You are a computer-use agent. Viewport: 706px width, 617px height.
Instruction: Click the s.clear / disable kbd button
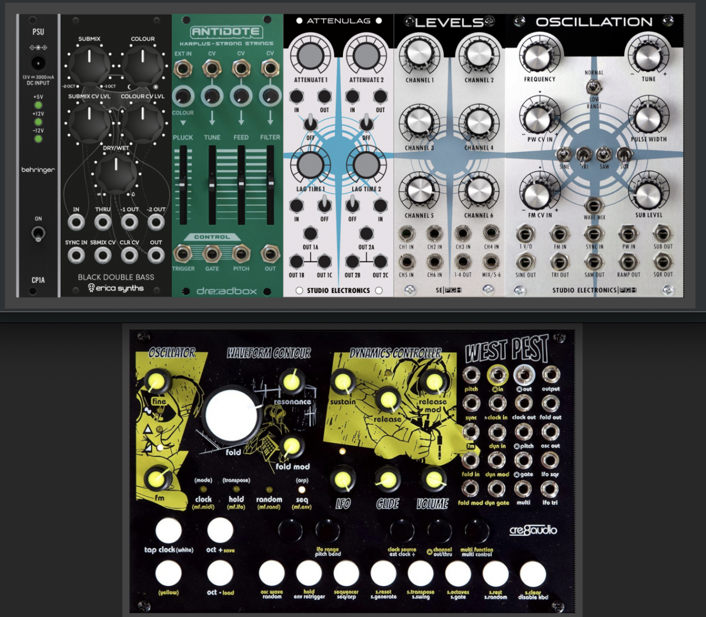coord(532,574)
